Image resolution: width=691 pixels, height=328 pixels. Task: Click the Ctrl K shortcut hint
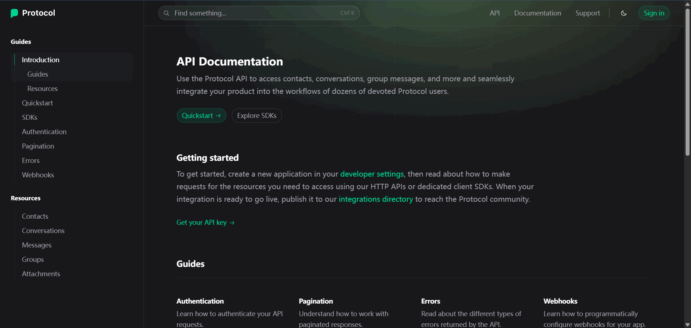pos(347,13)
